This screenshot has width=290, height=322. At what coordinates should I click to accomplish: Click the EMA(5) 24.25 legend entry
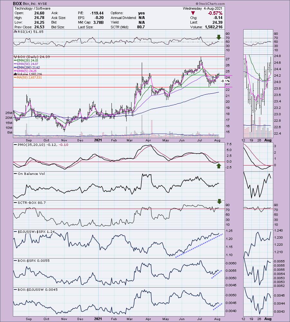click(x=27, y=71)
